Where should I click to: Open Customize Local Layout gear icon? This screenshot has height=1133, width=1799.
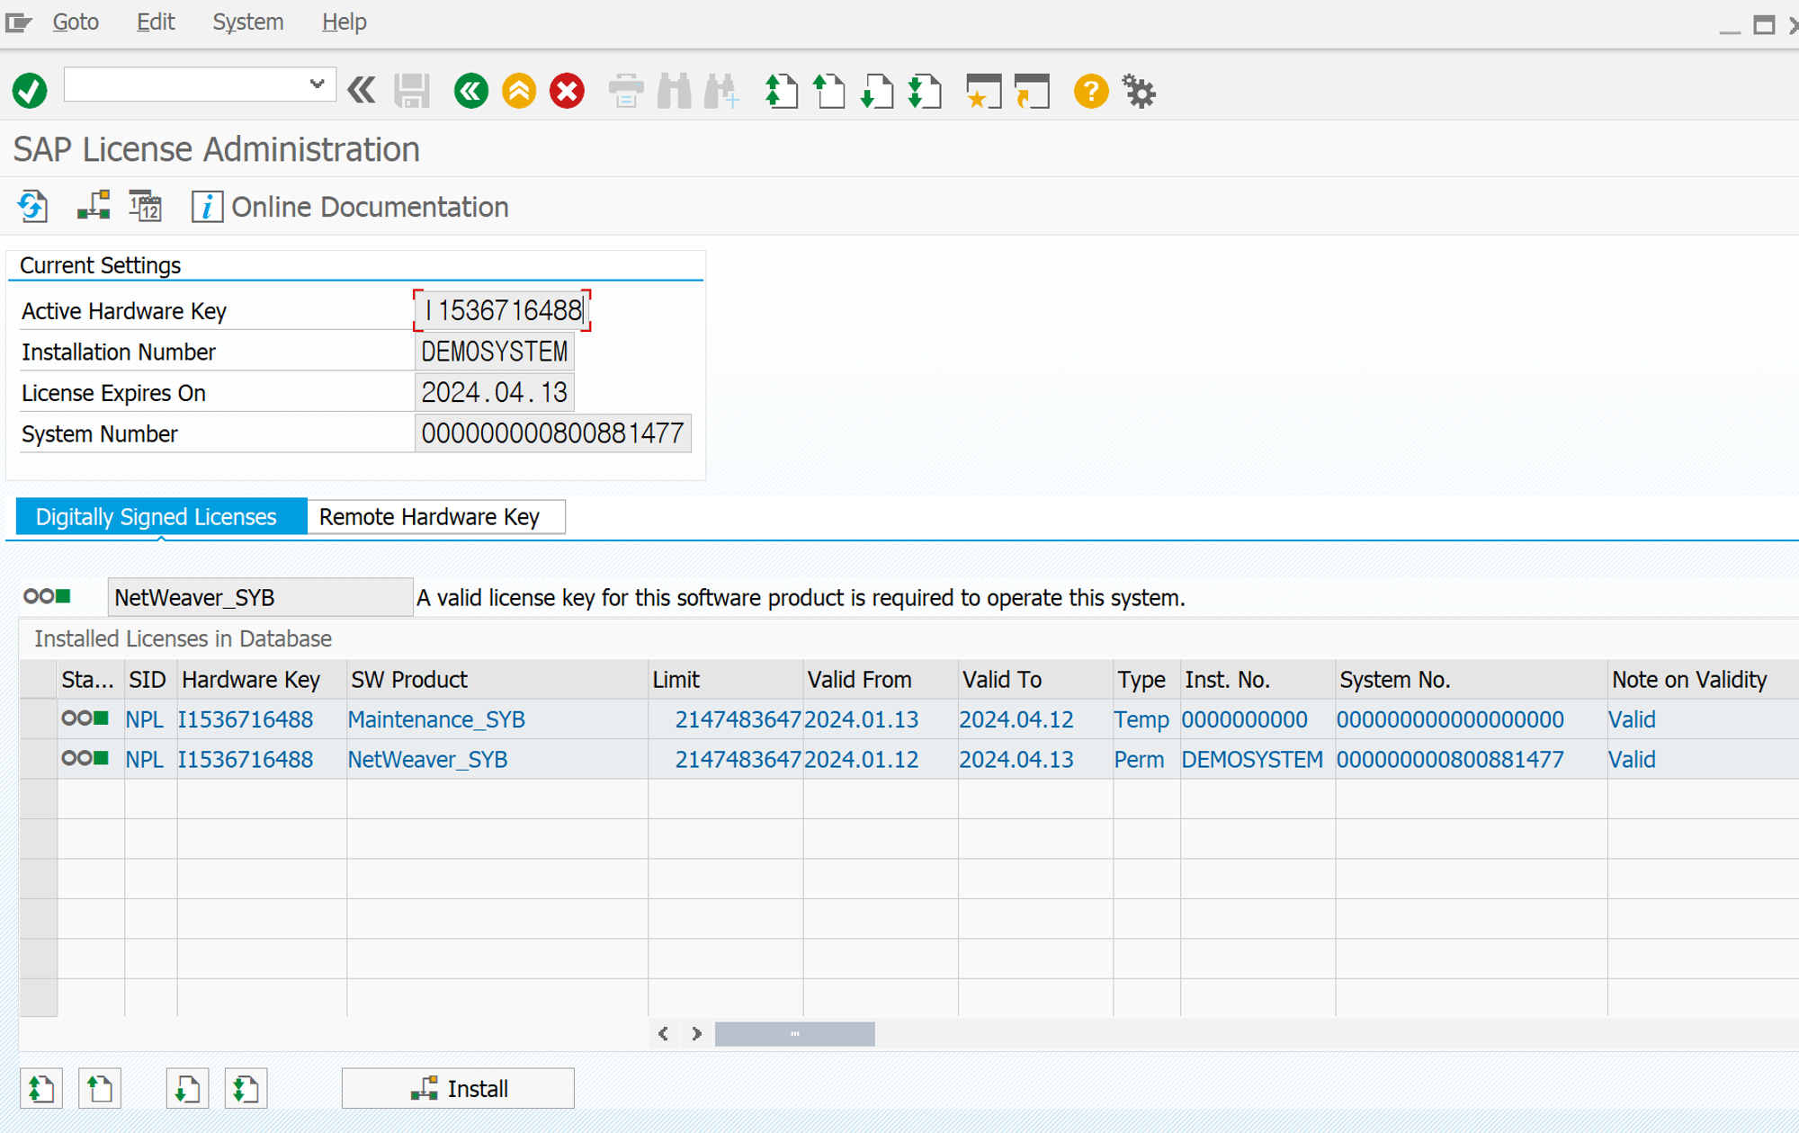1139,91
